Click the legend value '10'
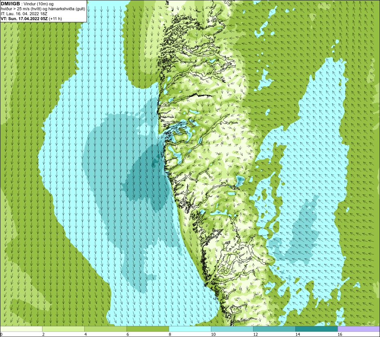The image size is (380, 337). (213, 335)
